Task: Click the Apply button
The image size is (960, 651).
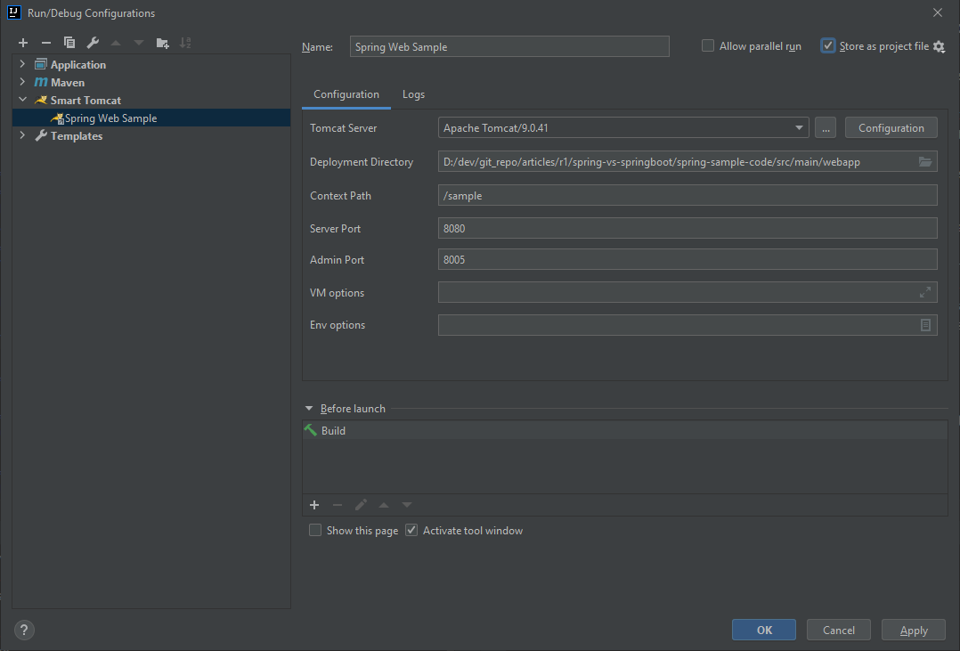Action: click(x=913, y=631)
